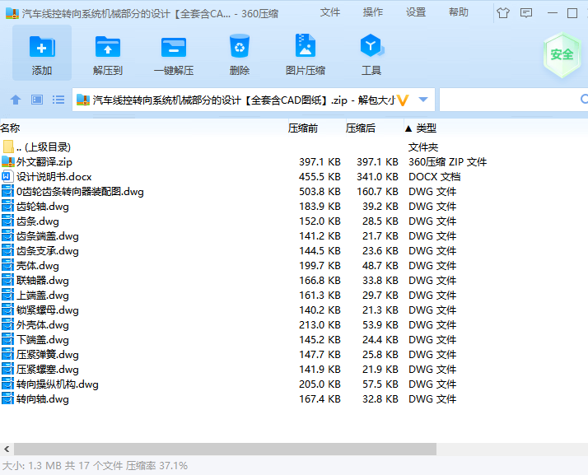Click the status bar 压缩率 37.1% text

(156, 466)
